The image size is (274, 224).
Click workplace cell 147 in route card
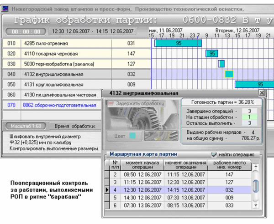(x=229, y=174)
